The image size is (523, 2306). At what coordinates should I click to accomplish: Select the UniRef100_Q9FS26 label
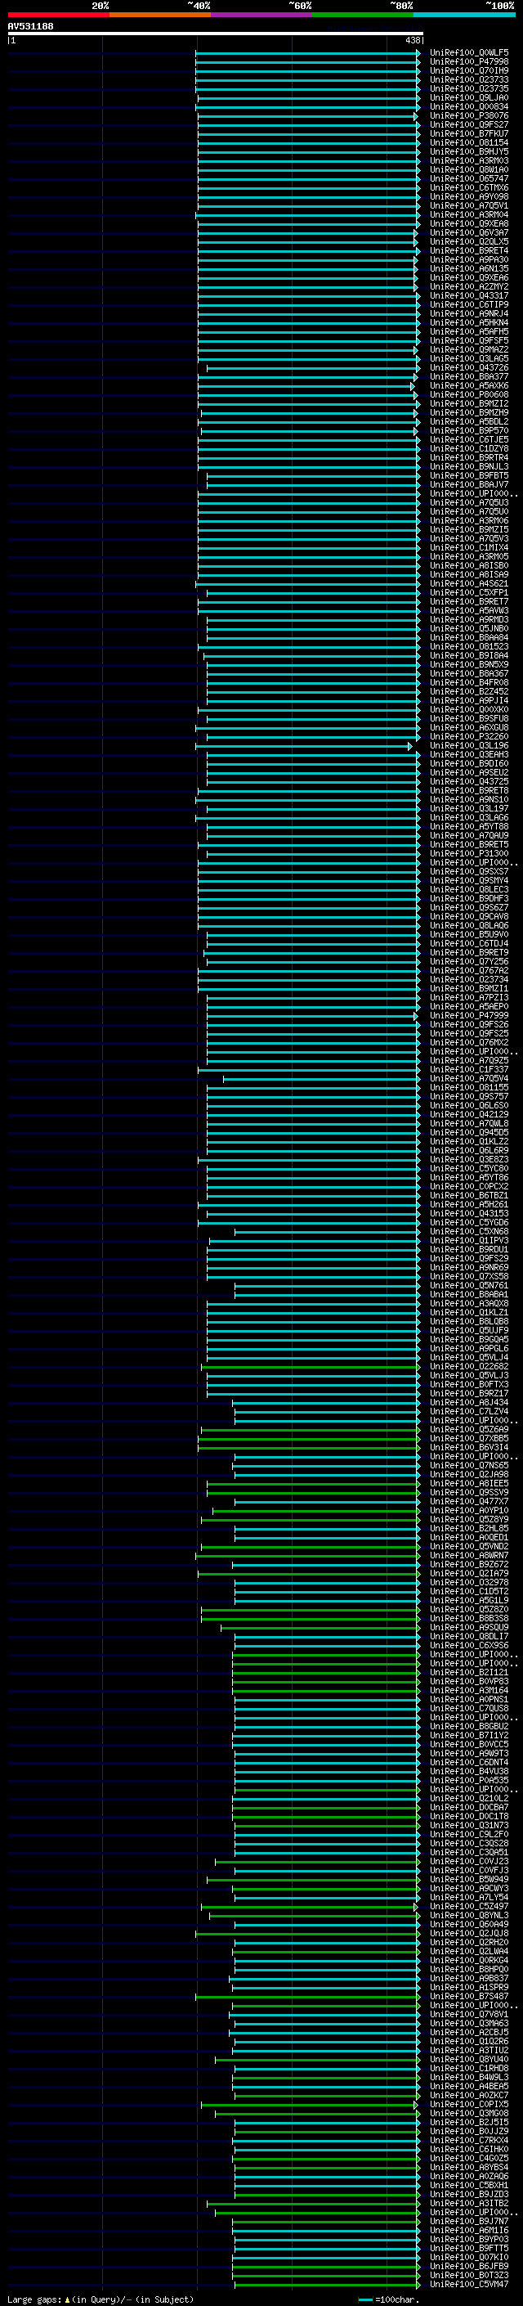click(x=469, y=1024)
